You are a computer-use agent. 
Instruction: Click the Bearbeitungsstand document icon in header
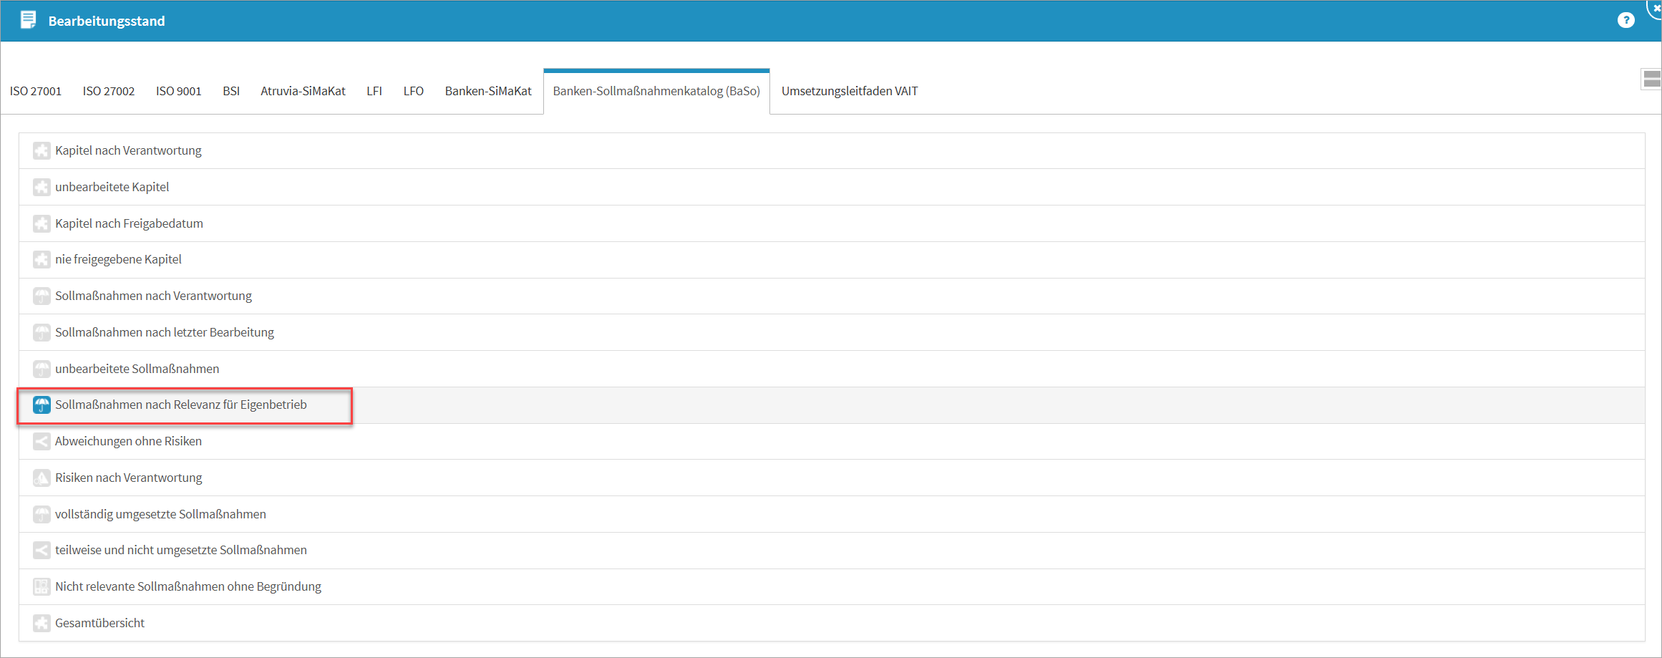click(x=29, y=20)
